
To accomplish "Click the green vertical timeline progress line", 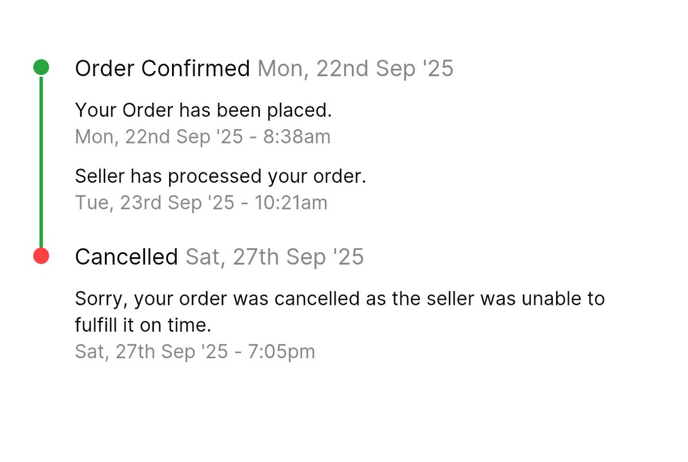I will tap(41, 162).
